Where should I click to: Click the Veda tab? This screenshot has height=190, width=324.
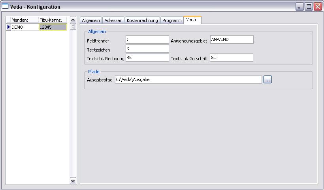pyautogui.click(x=192, y=20)
